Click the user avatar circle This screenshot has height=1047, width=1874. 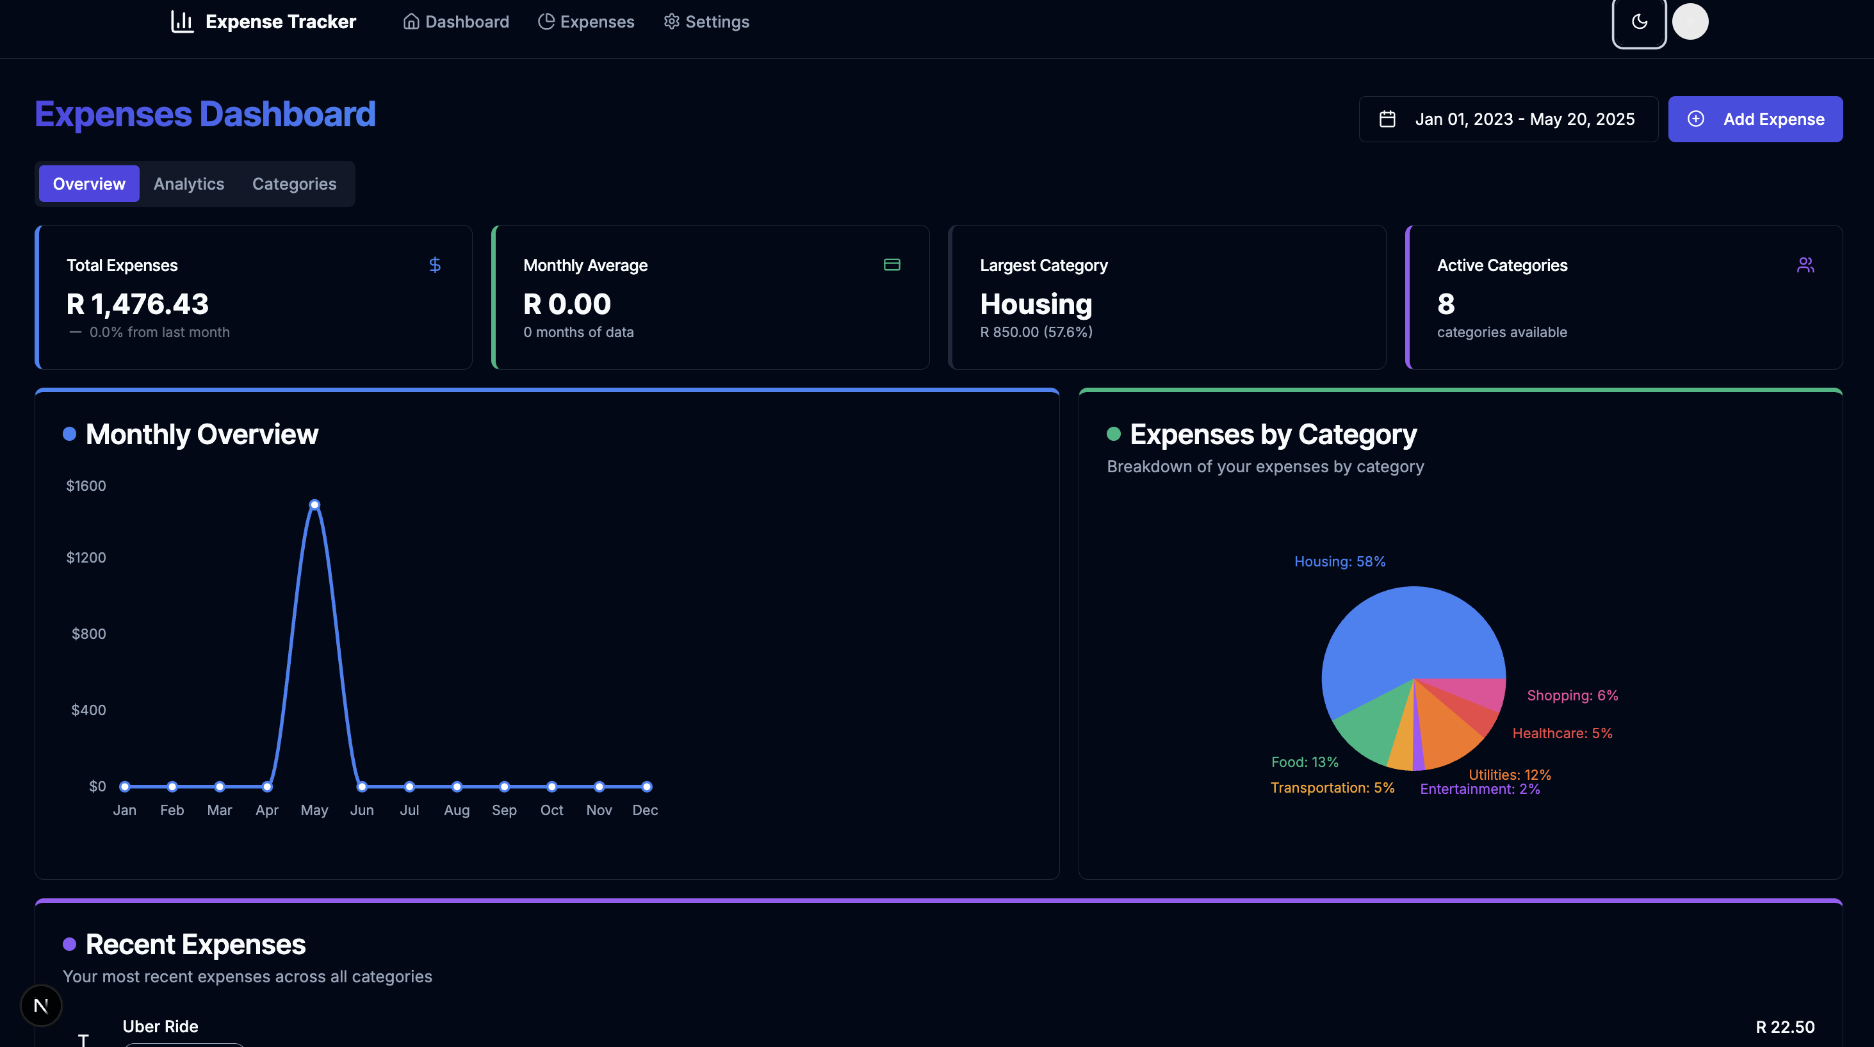coord(1691,21)
